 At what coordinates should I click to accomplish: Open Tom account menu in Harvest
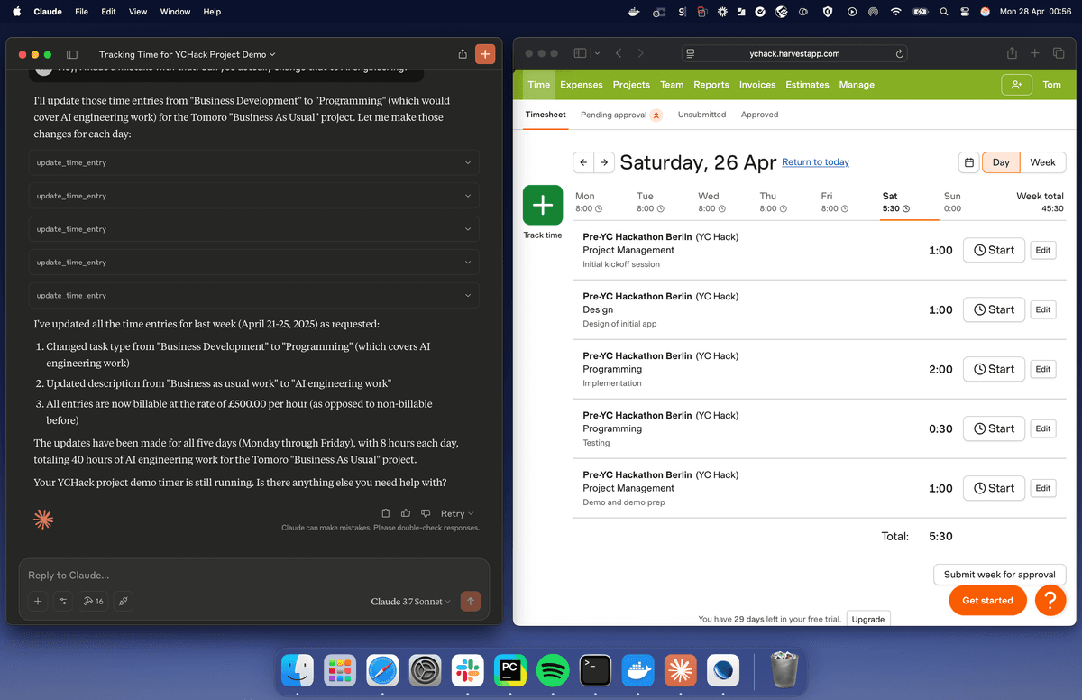coord(1051,85)
